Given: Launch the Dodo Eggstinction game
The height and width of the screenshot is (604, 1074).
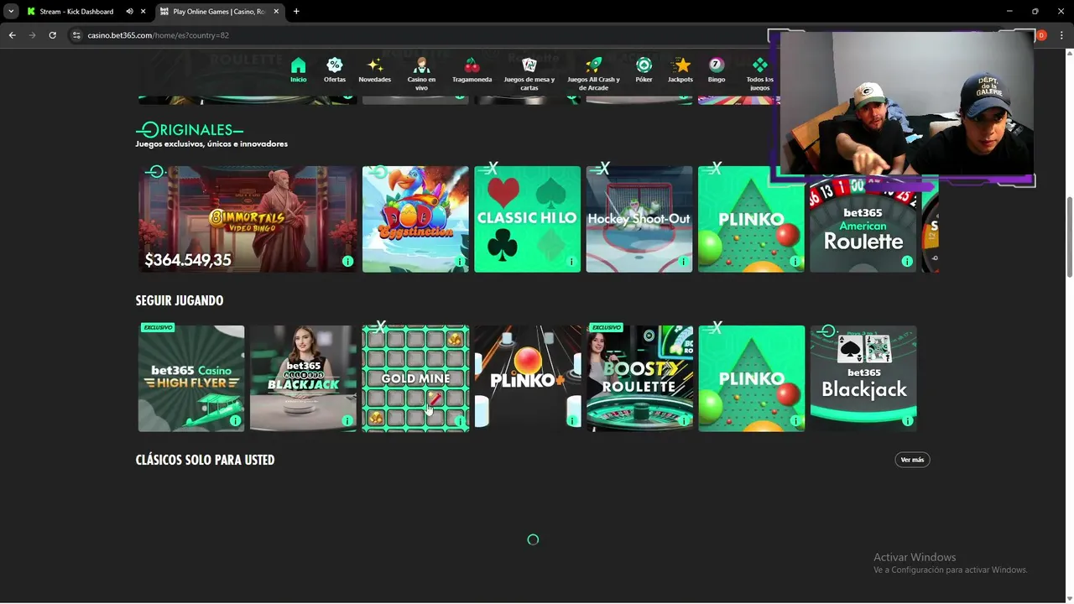Looking at the screenshot, I should click(x=415, y=219).
